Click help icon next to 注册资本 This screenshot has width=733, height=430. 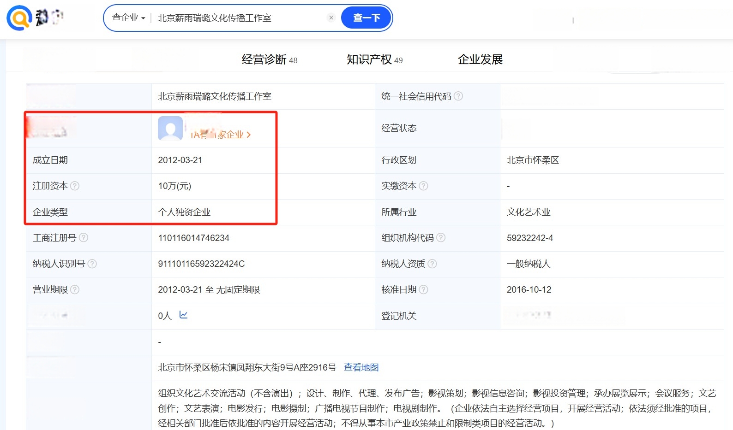tap(75, 186)
